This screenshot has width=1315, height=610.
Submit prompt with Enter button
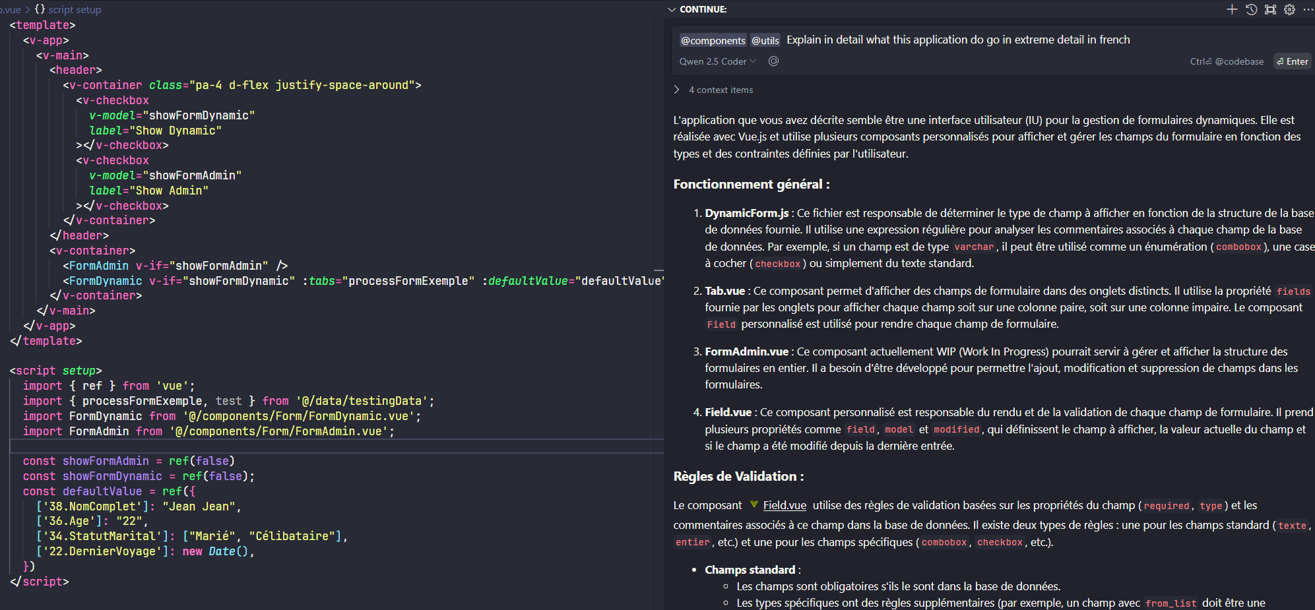pos(1293,61)
